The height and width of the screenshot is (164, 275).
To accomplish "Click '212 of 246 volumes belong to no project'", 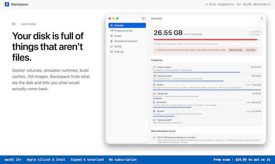I will (176, 137).
